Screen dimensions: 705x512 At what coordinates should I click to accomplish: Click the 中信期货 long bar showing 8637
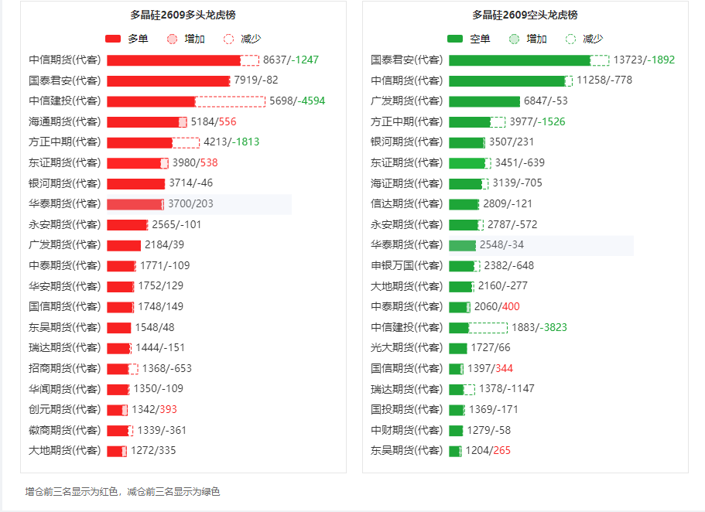point(173,60)
